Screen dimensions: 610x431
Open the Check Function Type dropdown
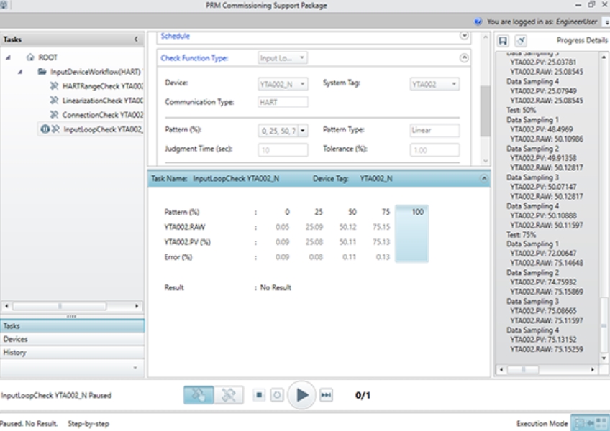[x=283, y=58]
